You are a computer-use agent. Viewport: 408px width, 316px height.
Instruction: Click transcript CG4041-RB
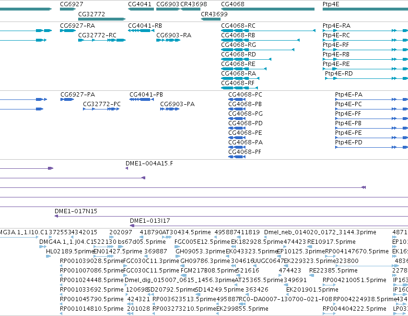click(141, 31)
